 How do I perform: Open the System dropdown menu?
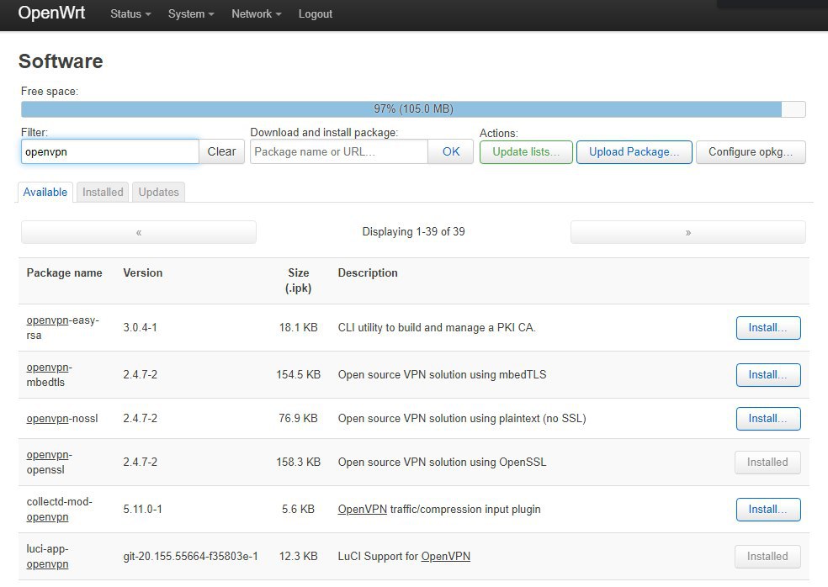pos(191,14)
